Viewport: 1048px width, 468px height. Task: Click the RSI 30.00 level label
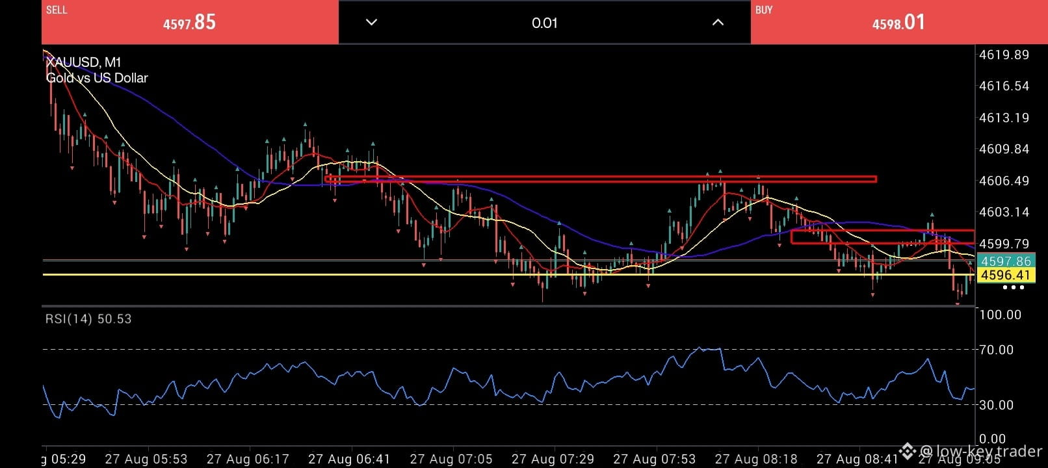(996, 405)
